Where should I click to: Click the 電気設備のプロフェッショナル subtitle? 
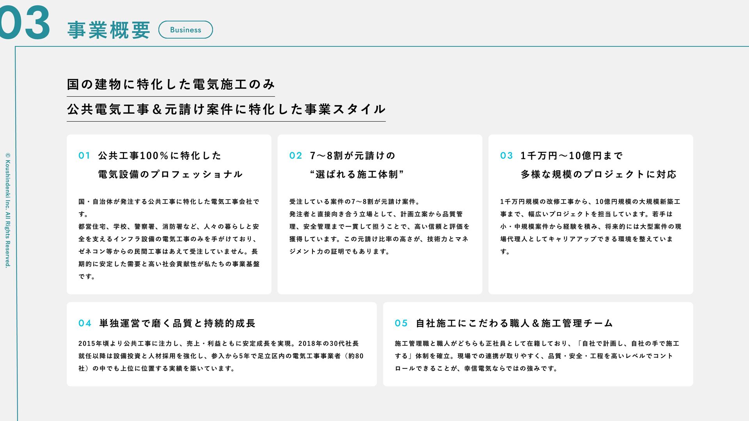pyautogui.click(x=170, y=174)
